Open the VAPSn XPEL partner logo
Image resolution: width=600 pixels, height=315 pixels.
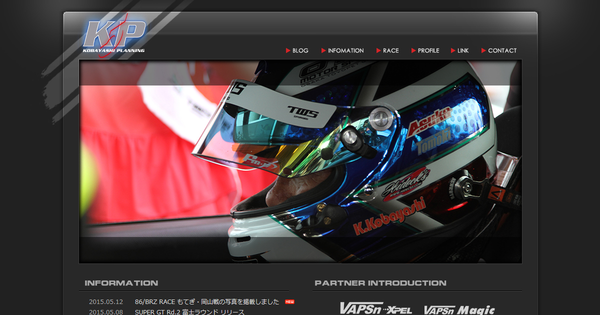(x=376, y=308)
